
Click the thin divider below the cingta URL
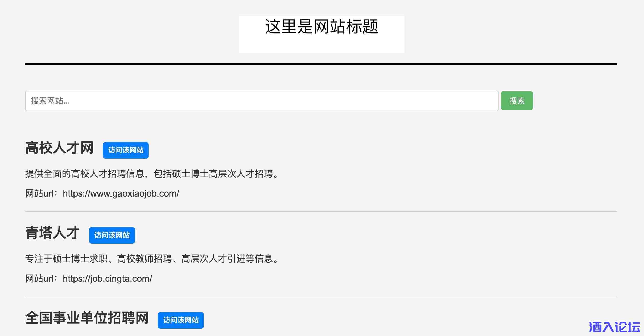click(x=321, y=296)
